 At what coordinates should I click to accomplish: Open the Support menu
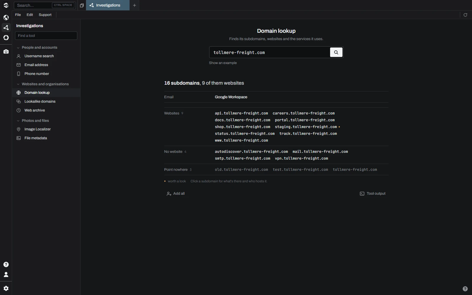45,15
